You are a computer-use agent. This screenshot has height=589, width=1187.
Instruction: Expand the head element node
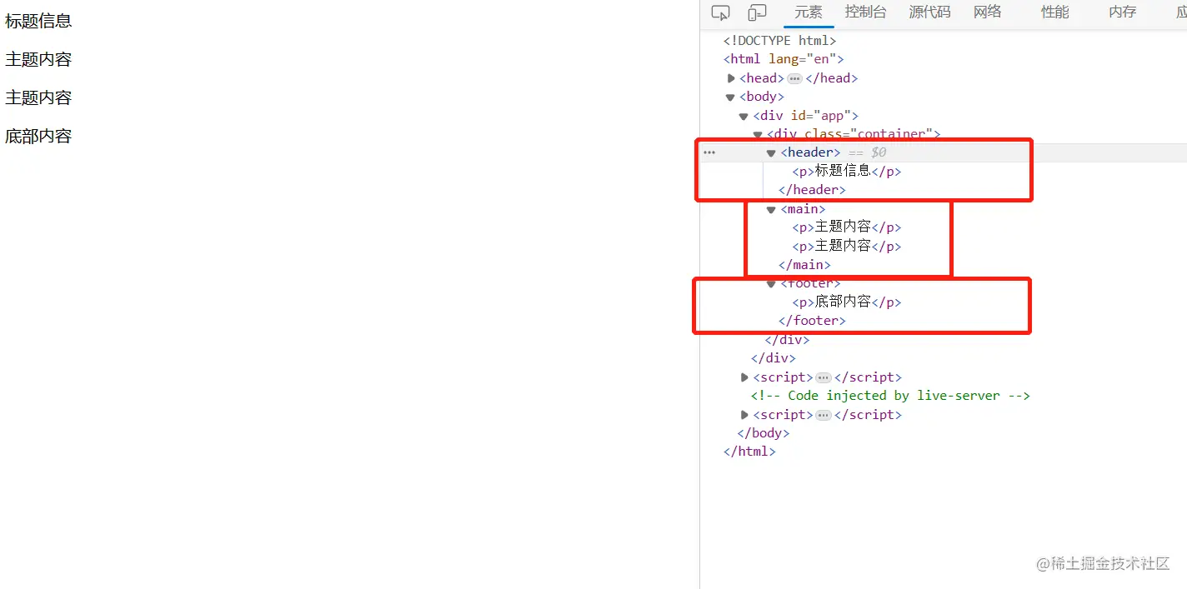pyautogui.click(x=731, y=78)
